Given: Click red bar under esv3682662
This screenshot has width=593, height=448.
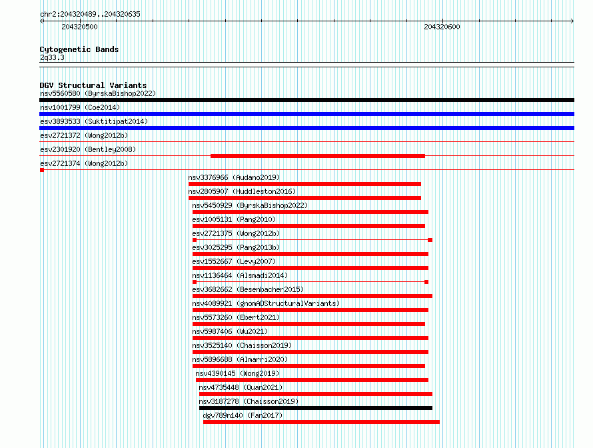Looking at the screenshot, I should coord(312,296).
